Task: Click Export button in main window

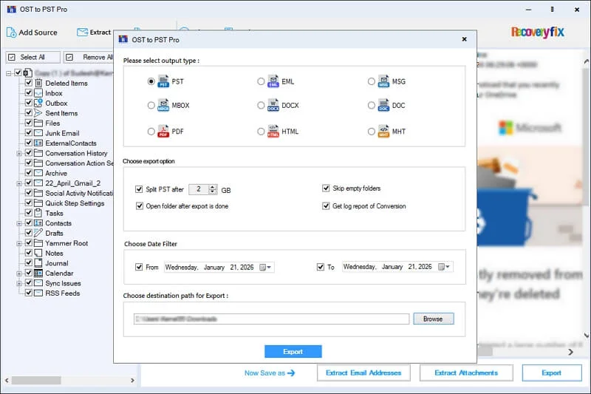Action: coord(551,373)
